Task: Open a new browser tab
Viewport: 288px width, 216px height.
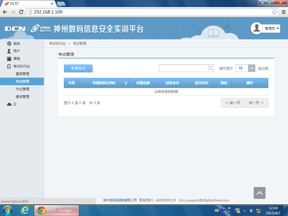Action: coord(61,3)
